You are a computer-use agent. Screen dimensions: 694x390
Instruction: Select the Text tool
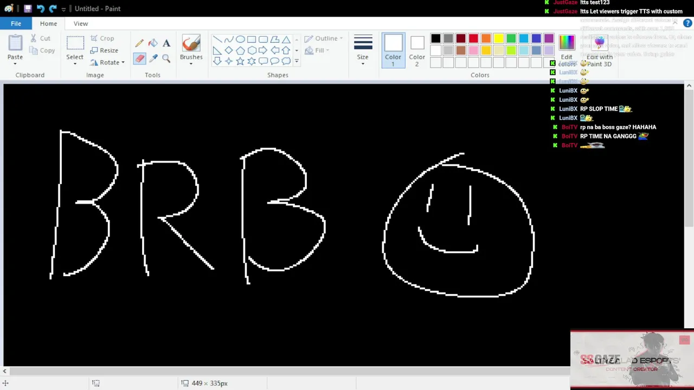point(166,43)
